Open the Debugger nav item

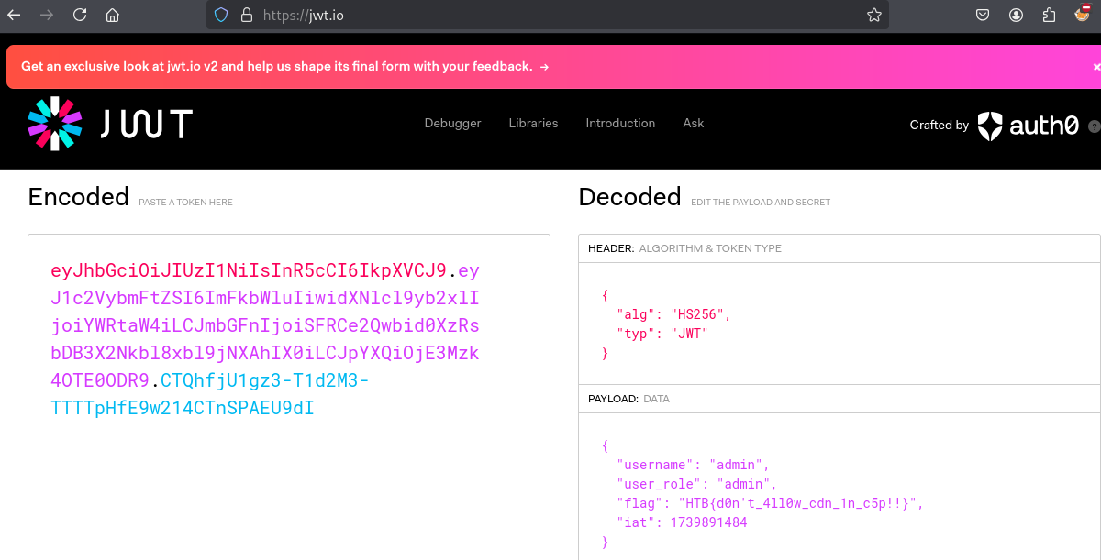[452, 124]
